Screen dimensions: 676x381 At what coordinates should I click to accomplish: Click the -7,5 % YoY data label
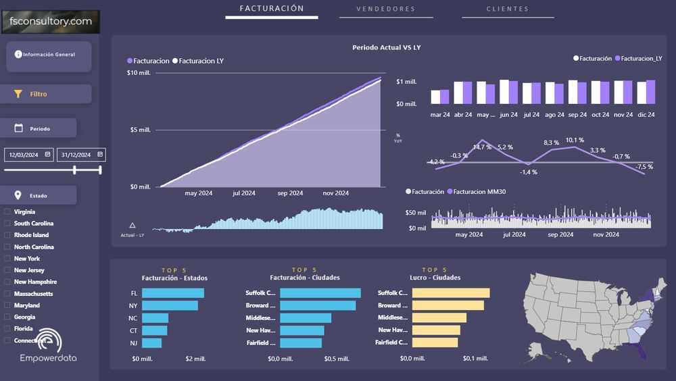pyautogui.click(x=644, y=167)
